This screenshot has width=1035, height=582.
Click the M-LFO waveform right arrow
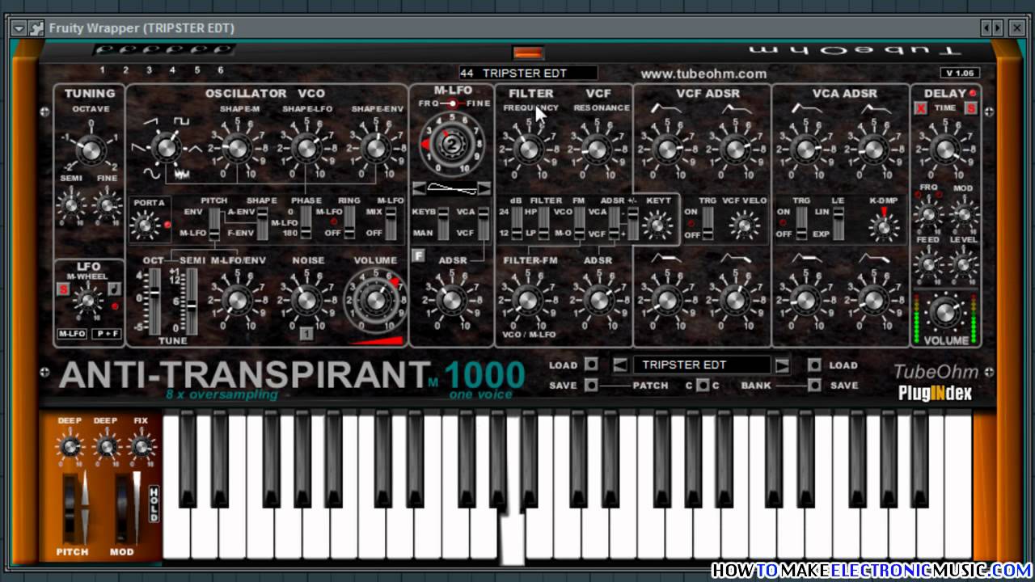pos(484,188)
